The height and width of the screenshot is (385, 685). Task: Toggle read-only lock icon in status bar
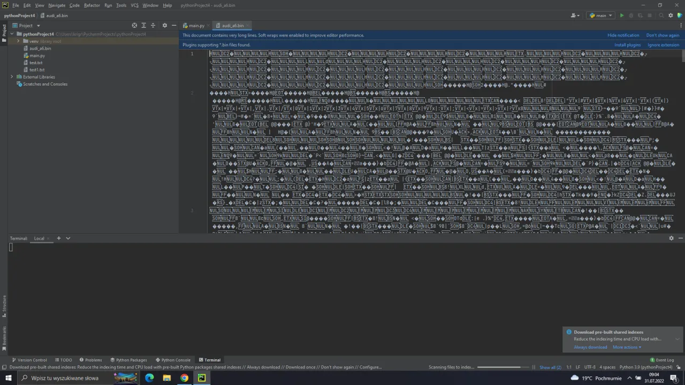tap(678, 367)
